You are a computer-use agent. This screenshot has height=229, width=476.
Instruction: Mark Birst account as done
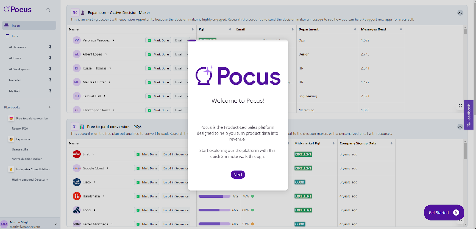point(147,154)
